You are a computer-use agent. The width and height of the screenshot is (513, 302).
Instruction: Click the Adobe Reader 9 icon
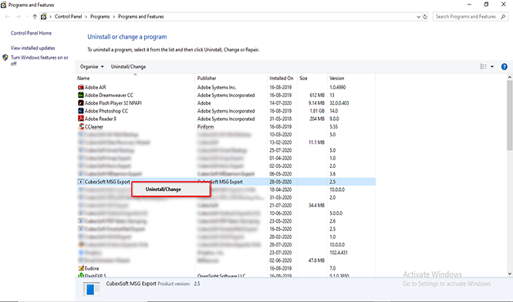81,119
